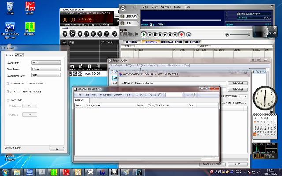Click the next track button in Lilith

[93, 34]
